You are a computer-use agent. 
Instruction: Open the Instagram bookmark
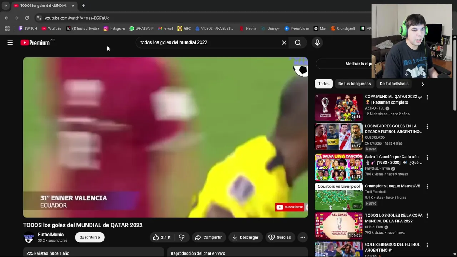tap(114, 29)
